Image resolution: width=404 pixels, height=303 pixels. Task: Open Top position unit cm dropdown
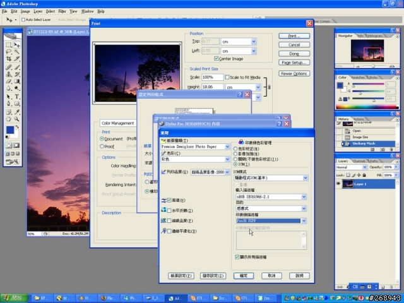(254, 42)
